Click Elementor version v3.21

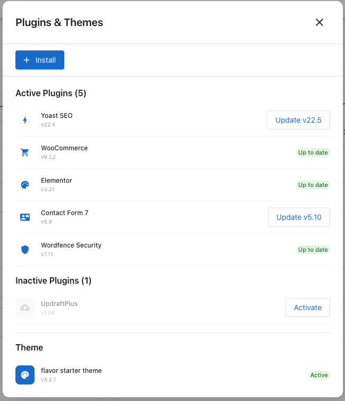(48, 190)
